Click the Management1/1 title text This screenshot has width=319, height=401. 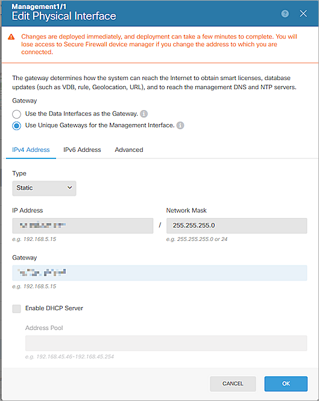point(39,7)
